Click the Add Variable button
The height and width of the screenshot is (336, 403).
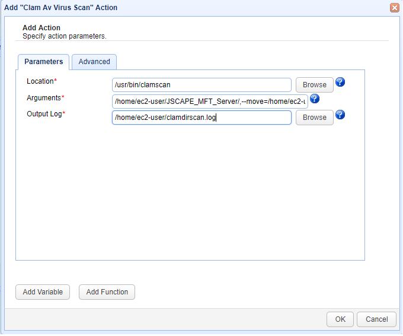click(x=43, y=292)
